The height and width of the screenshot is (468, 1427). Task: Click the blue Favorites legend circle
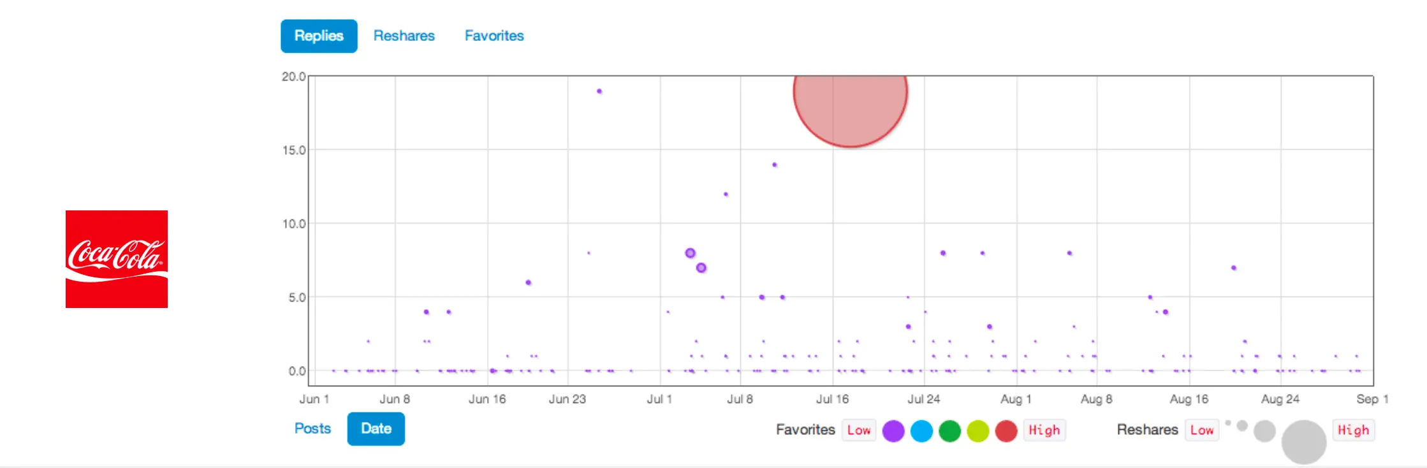921,431
